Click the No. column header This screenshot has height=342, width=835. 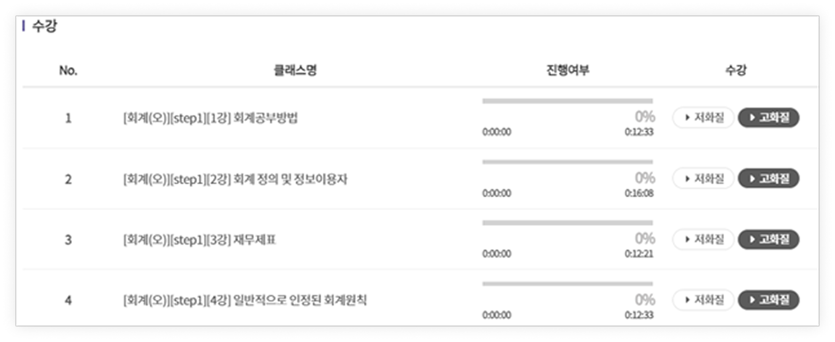coord(68,70)
